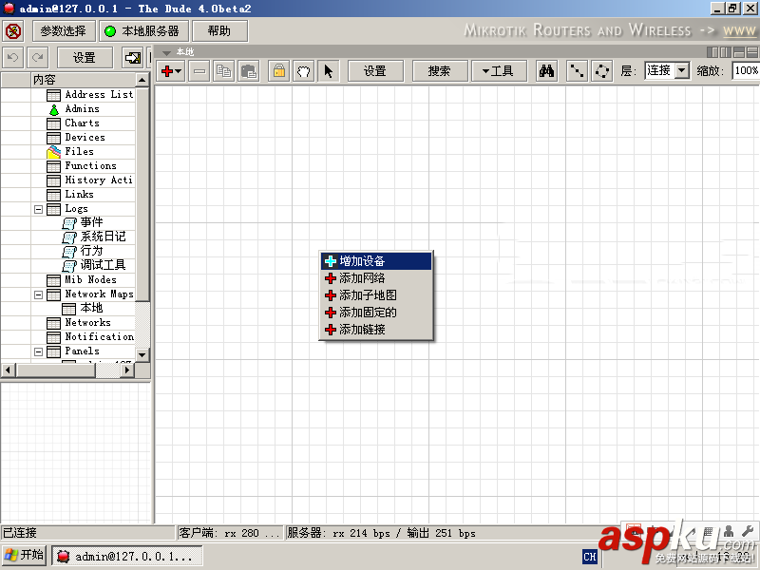The width and height of the screenshot is (760, 570).
Task: Click the map toolbar 设置 button
Action: pos(375,71)
